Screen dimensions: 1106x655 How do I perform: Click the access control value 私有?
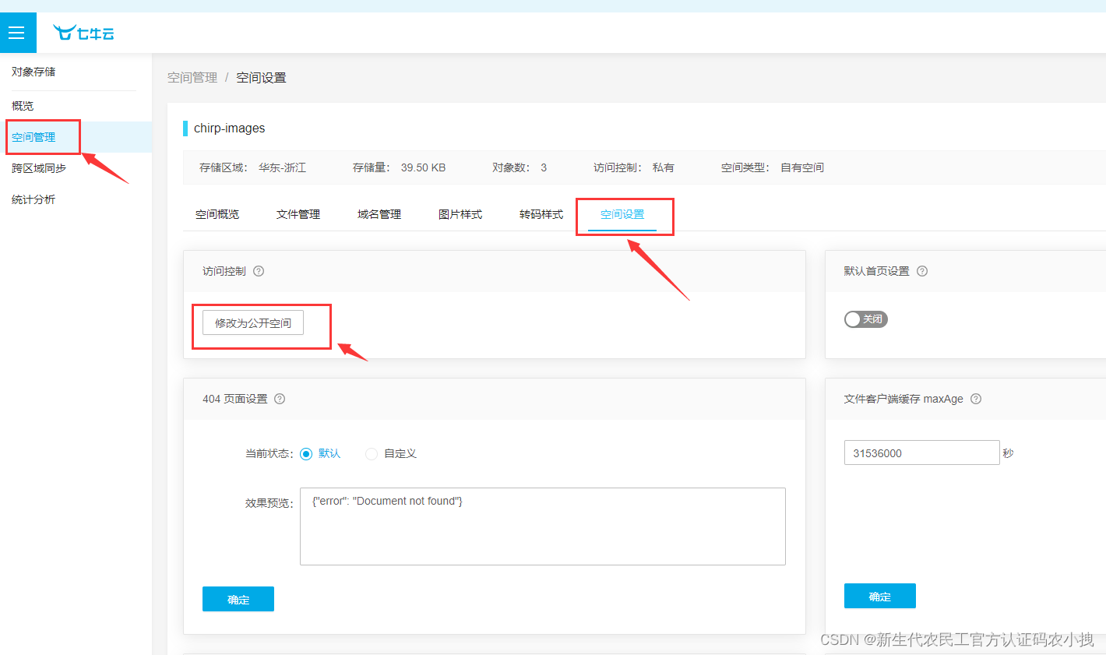point(664,167)
